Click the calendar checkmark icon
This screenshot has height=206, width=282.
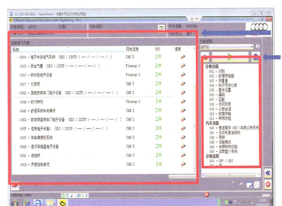tap(250, 185)
